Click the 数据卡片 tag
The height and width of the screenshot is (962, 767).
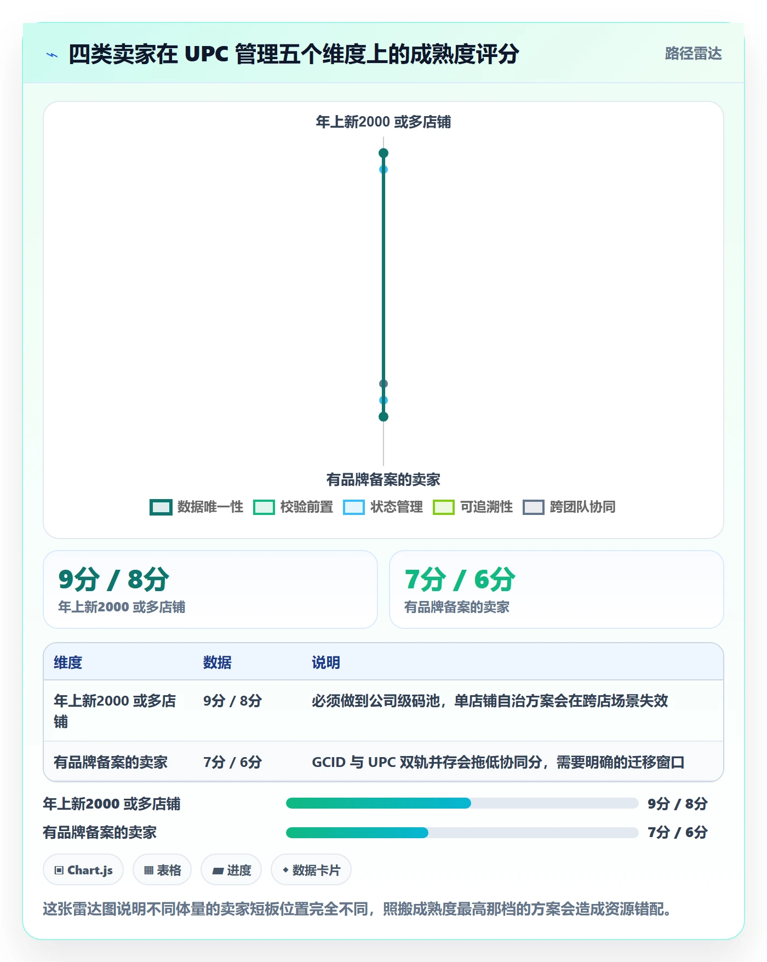tap(311, 870)
